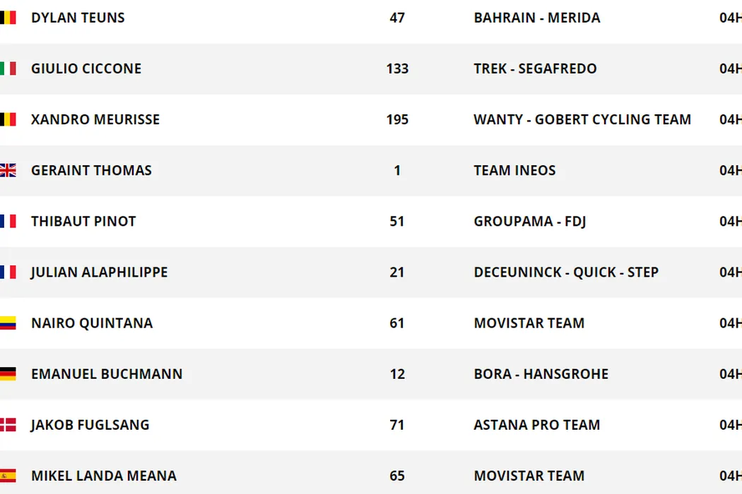This screenshot has width=742, height=494.
Task: Click bib number 51 for Thibaut Pinot
Action: tap(397, 221)
